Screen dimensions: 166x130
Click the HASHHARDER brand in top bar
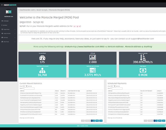[x=10, y=5]
